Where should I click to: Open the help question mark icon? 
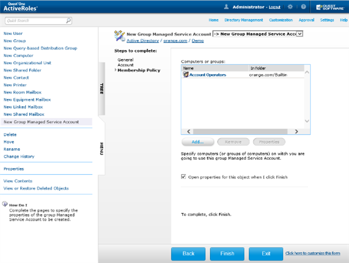tap(303, 7)
